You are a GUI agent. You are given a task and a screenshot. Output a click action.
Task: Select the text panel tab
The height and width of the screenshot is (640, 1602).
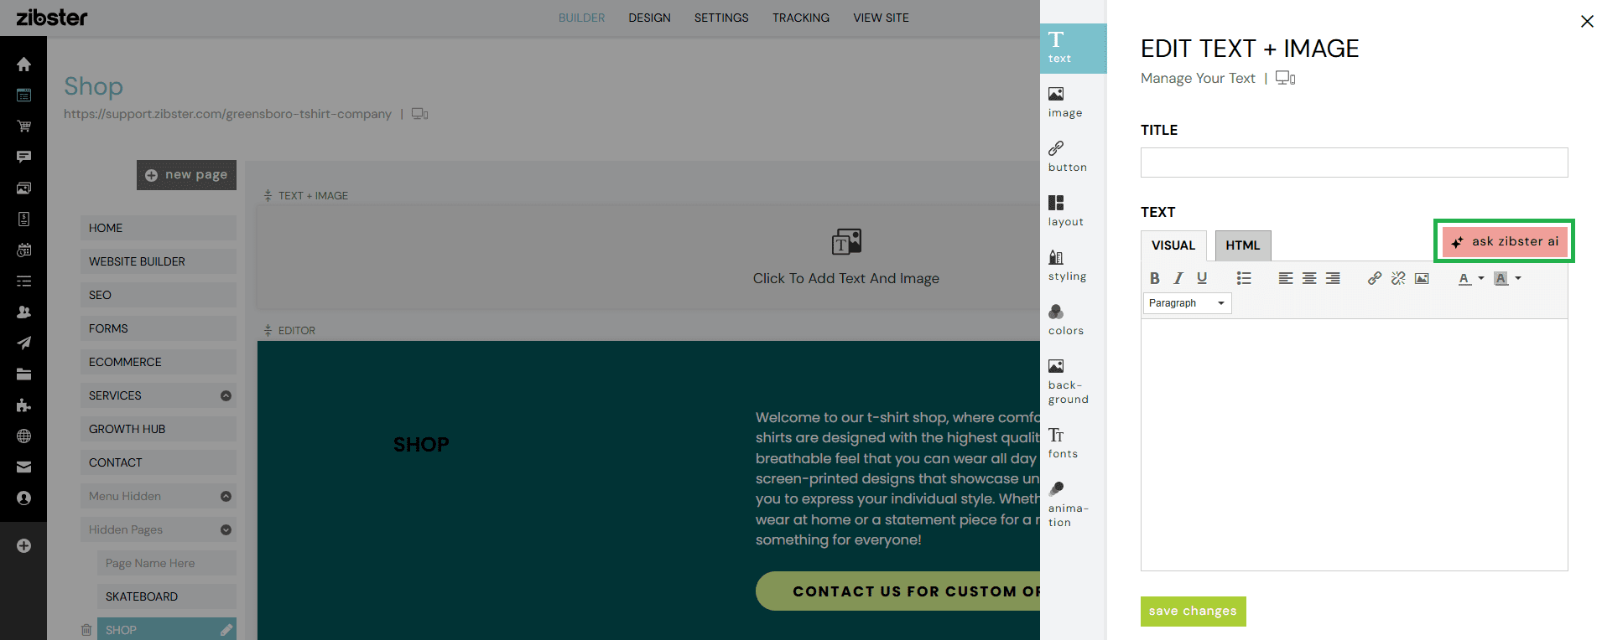tap(1073, 48)
